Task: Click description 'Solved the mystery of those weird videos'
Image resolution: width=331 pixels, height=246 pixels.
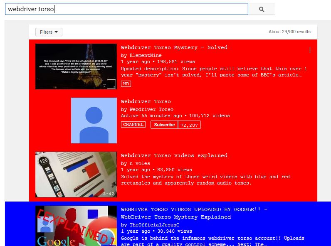Action: (x=205, y=180)
